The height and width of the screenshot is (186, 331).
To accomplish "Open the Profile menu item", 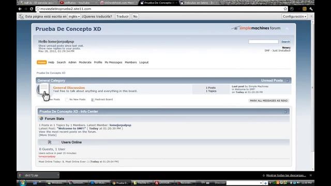I will click(98, 63).
